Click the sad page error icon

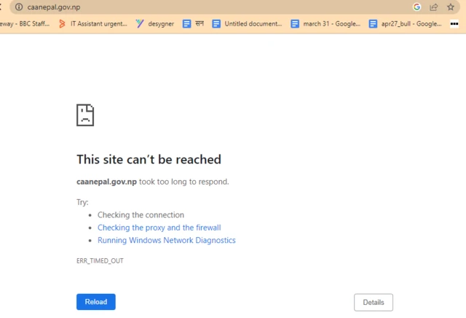click(85, 115)
